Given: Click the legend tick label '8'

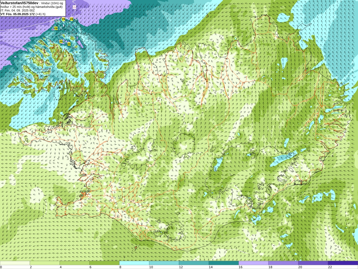Looking at the screenshot, I should [120, 267].
